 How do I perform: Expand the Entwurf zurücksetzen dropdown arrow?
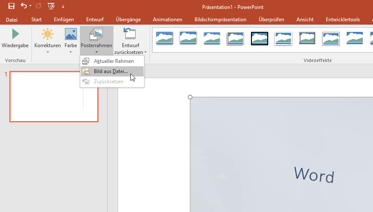coord(145,52)
